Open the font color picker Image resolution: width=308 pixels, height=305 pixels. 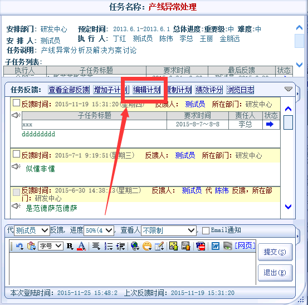click(x=81, y=246)
